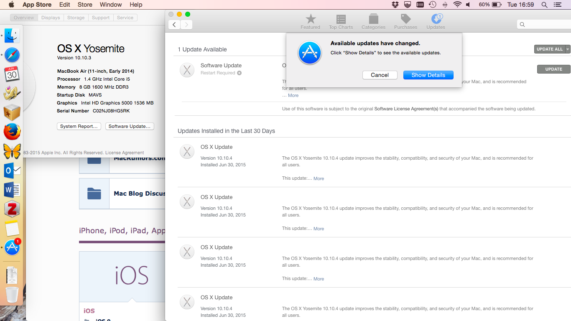Screen dimensions: 571x321
Task: Open the Help menu
Action: (x=136, y=5)
